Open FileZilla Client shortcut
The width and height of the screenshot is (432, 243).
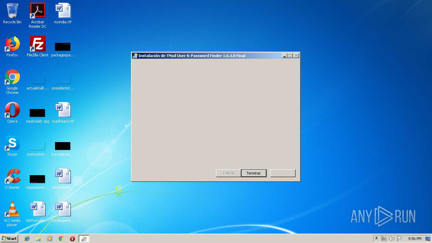[x=37, y=47]
